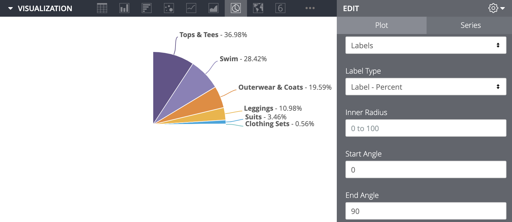This screenshot has width=512, height=222.
Task: Open the gear settings menu
Action: (496, 8)
